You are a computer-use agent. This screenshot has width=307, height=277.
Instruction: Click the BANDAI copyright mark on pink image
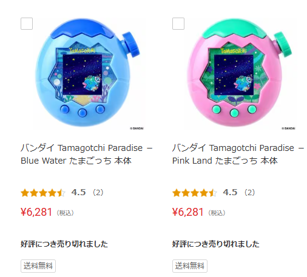pos(289,128)
